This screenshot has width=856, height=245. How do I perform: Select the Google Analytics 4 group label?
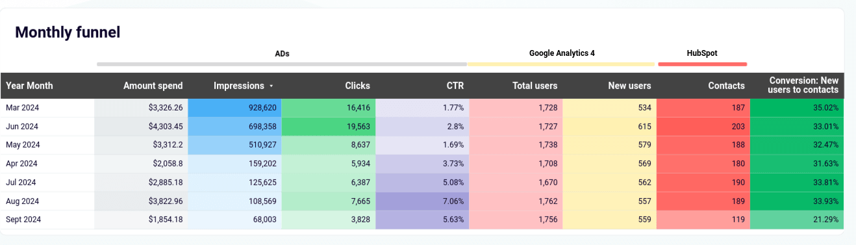pos(562,53)
